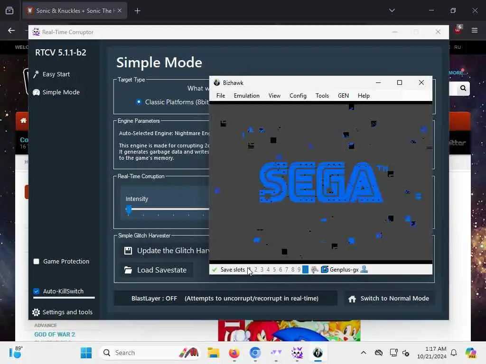
Task: Click the green checkmark in Bizhawk status bar
Action: pos(214,270)
